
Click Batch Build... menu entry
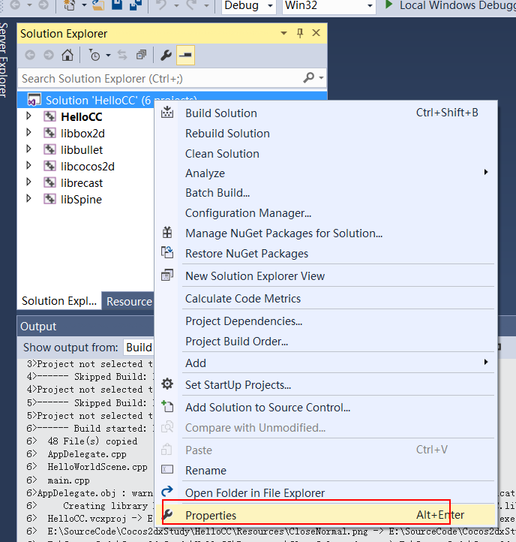tap(326, 192)
